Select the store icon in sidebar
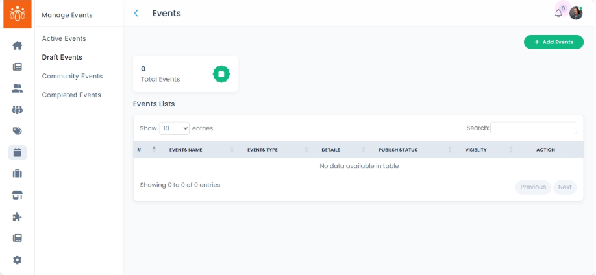The width and height of the screenshot is (596, 275). point(18,195)
